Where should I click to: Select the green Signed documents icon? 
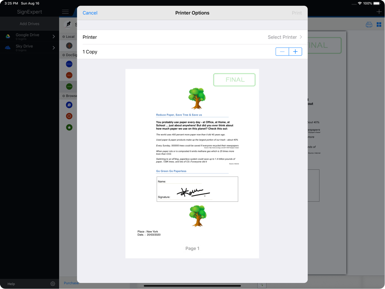[x=69, y=86]
